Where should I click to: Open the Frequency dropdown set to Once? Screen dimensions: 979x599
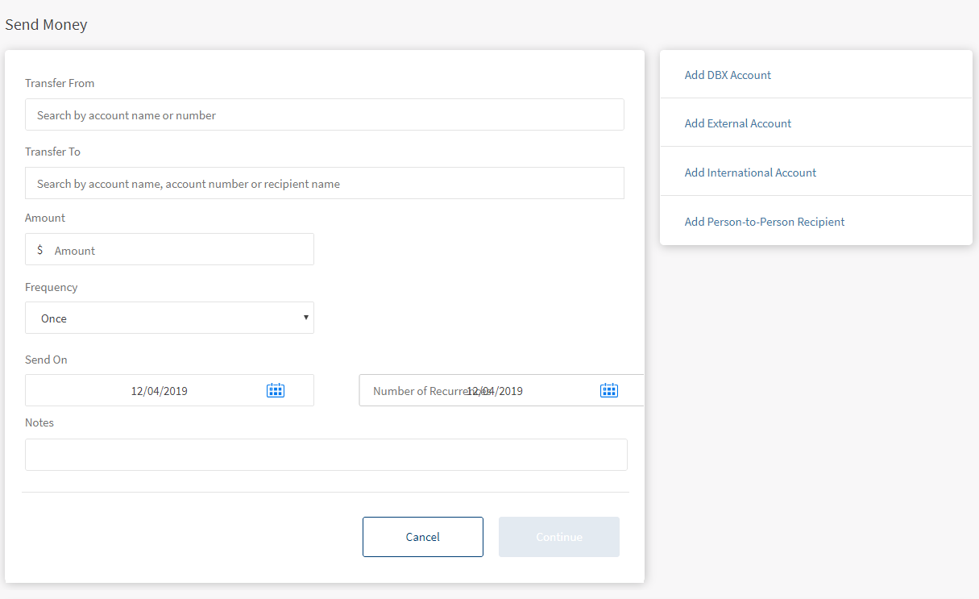point(169,318)
